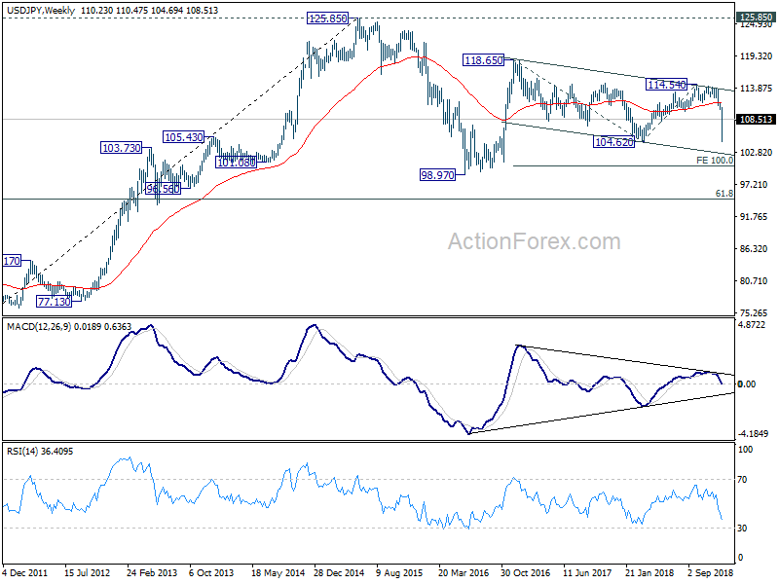Select the 125.850 tag on price axis
Viewport: 779px width, 584px height.
pyautogui.click(x=756, y=18)
